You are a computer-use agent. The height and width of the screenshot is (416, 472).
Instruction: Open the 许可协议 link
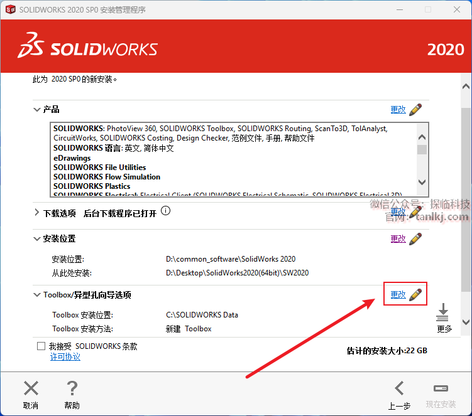point(65,357)
